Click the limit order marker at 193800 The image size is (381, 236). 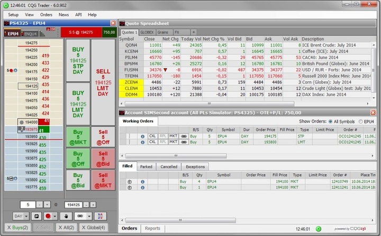11,178
